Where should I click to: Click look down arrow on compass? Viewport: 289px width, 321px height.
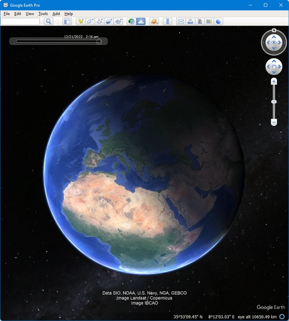tap(274, 48)
